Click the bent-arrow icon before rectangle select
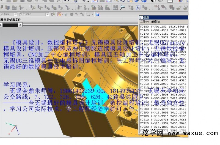The height and width of the screenshot is (145, 220). tap(82, 14)
